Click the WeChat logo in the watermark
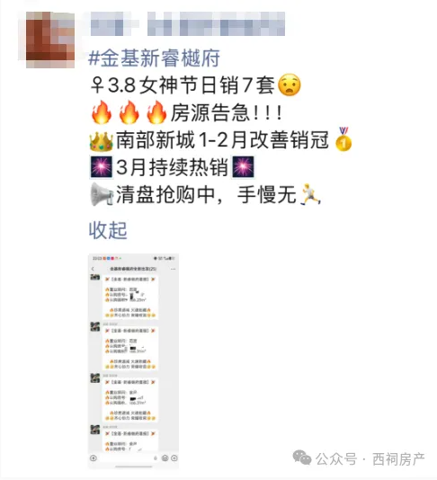Viewport: 437px width, 480px height. (x=302, y=458)
